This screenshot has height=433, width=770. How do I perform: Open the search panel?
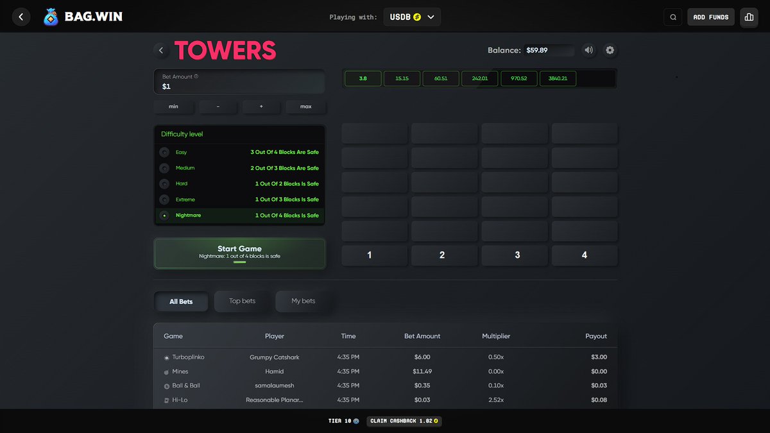pyautogui.click(x=672, y=17)
